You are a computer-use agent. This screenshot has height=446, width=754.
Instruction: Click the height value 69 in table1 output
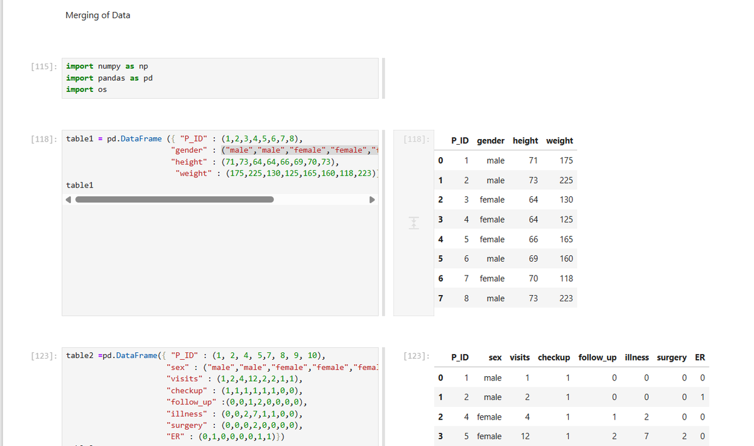533,259
